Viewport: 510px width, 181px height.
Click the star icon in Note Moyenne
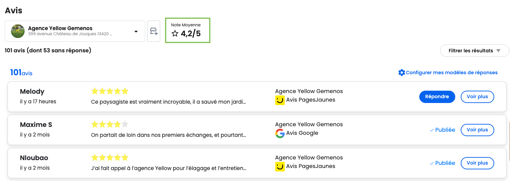coord(175,34)
